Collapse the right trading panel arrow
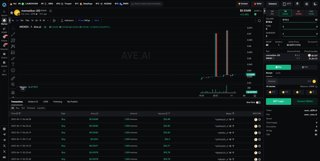Viewport: 320px width, 161px height. pyautogui.click(x=264, y=11)
